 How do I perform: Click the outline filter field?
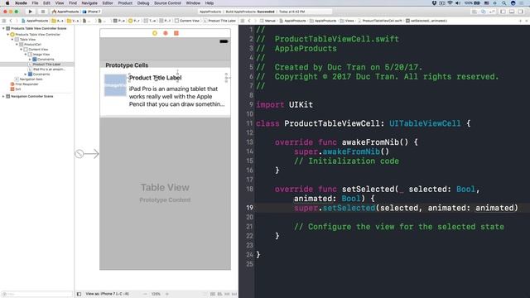click(x=36, y=294)
